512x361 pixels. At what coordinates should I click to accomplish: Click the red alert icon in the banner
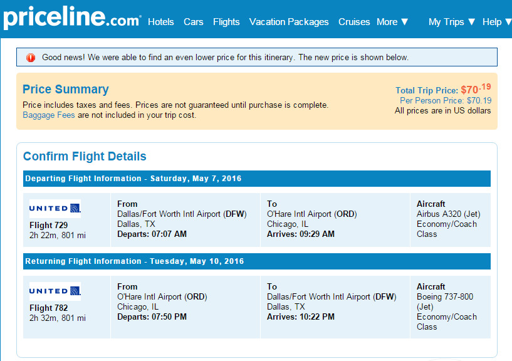pyautogui.click(x=29, y=57)
